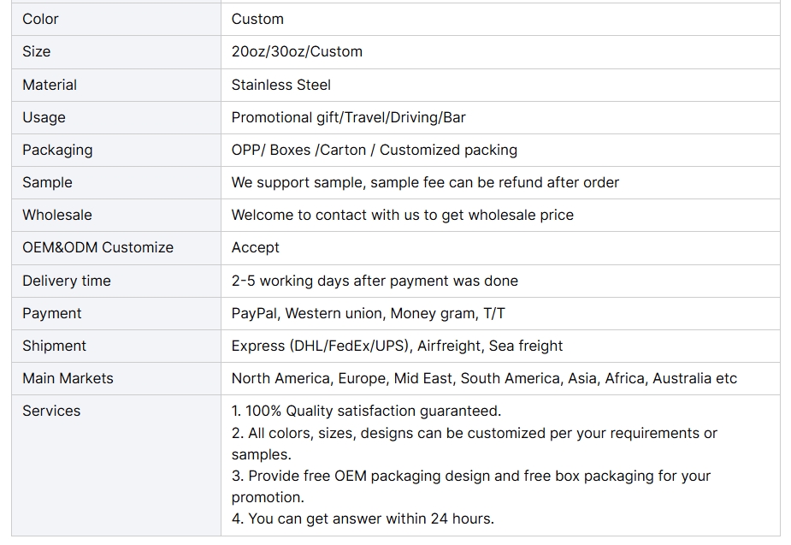Select the Main Markets row label
The width and height of the screenshot is (791, 545).
pyautogui.click(x=68, y=378)
